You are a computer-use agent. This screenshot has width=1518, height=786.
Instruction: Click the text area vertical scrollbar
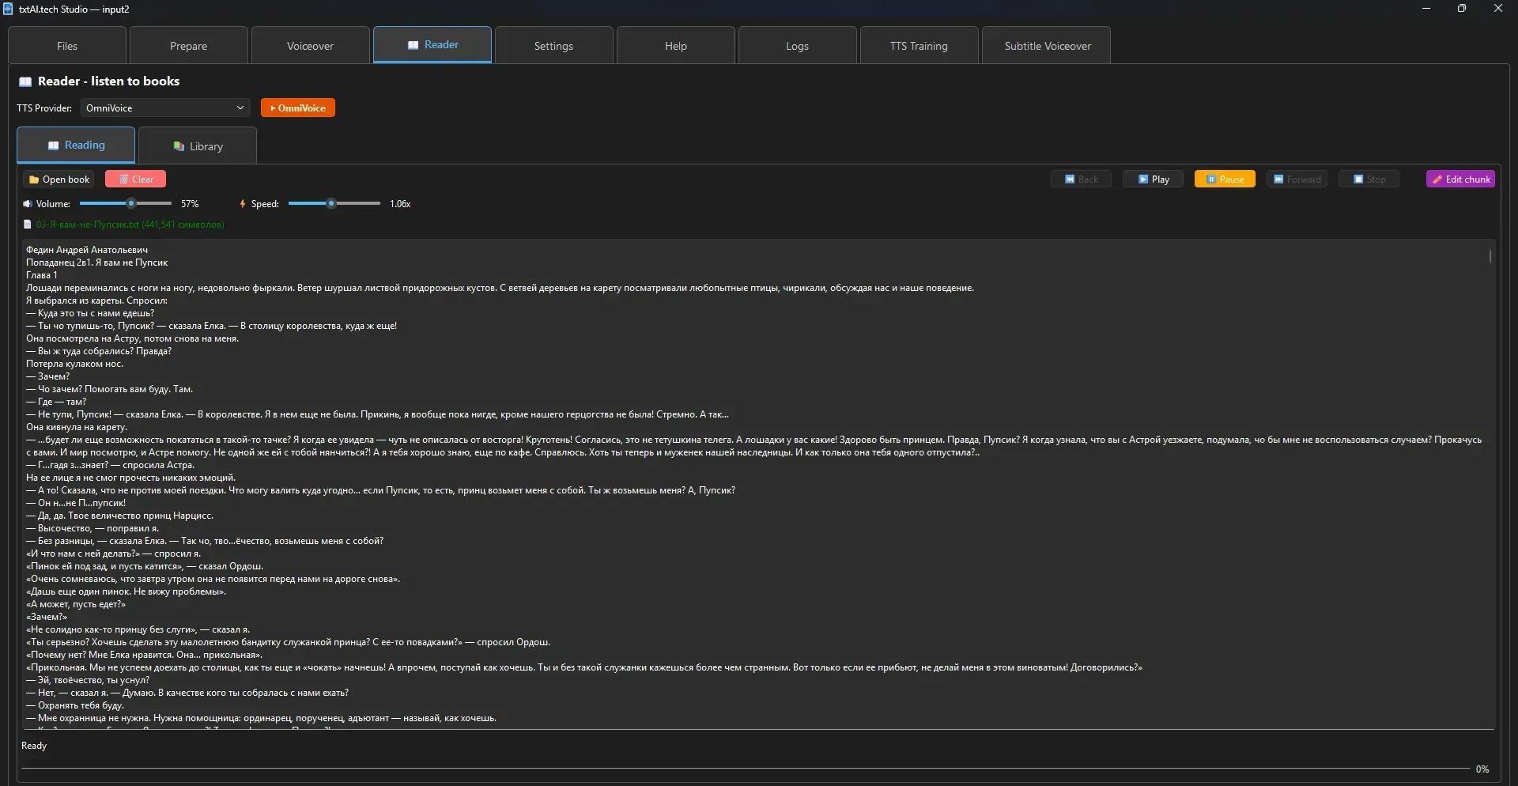tap(1490, 257)
